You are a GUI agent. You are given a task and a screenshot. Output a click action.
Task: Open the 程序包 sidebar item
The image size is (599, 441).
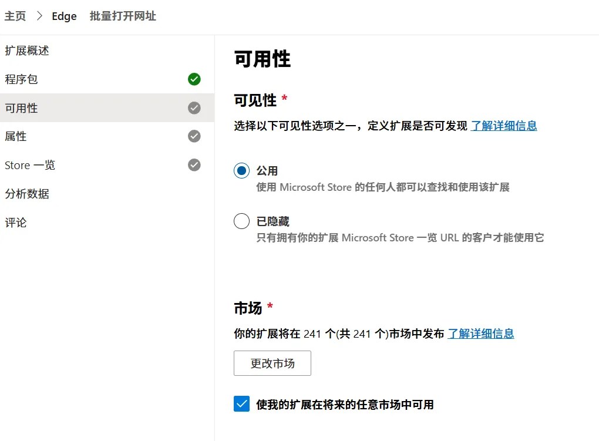click(22, 79)
